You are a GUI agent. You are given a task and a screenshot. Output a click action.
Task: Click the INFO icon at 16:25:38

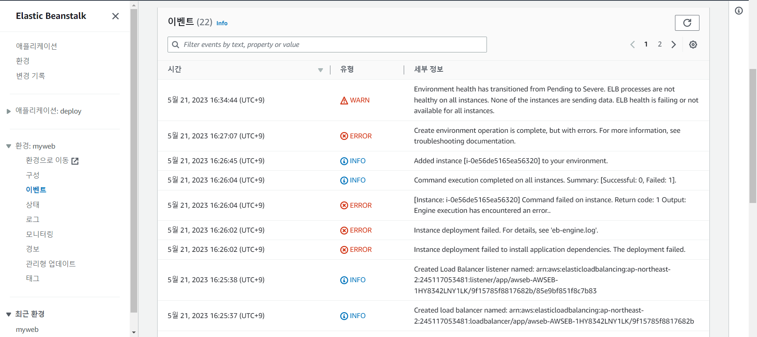click(x=344, y=280)
